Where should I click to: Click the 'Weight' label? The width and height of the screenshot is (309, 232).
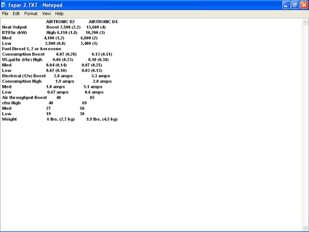[x=9, y=119]
